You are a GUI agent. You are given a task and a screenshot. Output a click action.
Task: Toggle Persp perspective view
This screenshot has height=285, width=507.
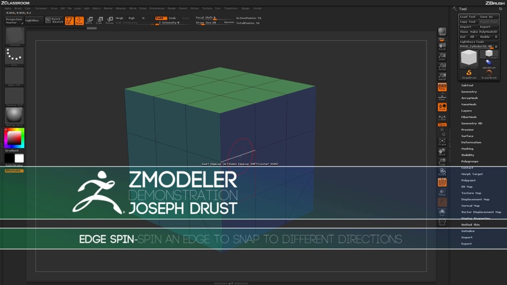(442, 87)
